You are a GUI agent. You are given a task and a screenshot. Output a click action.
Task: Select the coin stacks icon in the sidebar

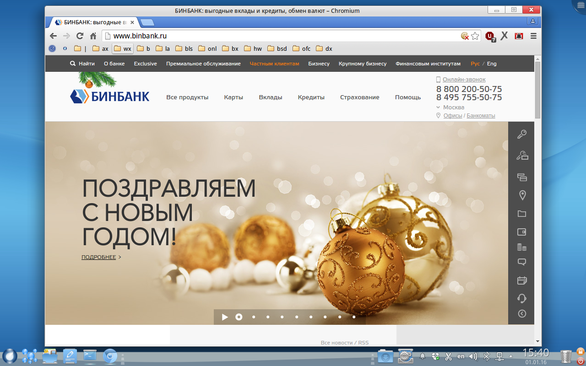pos(522,247)
